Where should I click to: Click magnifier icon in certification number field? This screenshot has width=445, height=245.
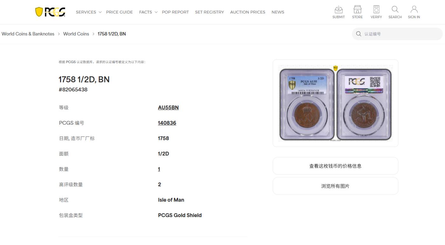pos(359,34)
